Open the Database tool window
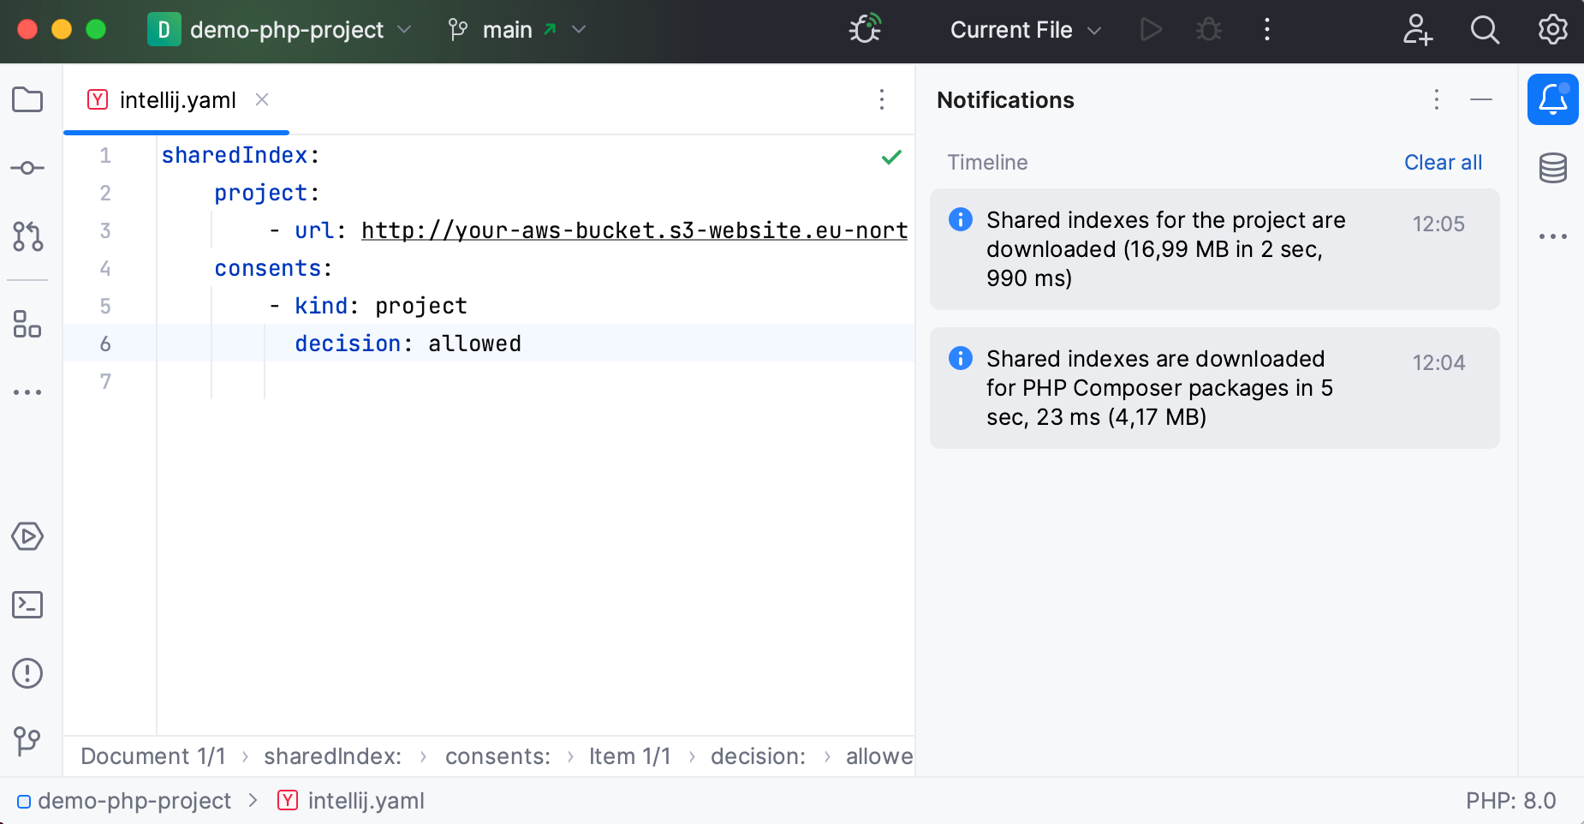 1554,168
